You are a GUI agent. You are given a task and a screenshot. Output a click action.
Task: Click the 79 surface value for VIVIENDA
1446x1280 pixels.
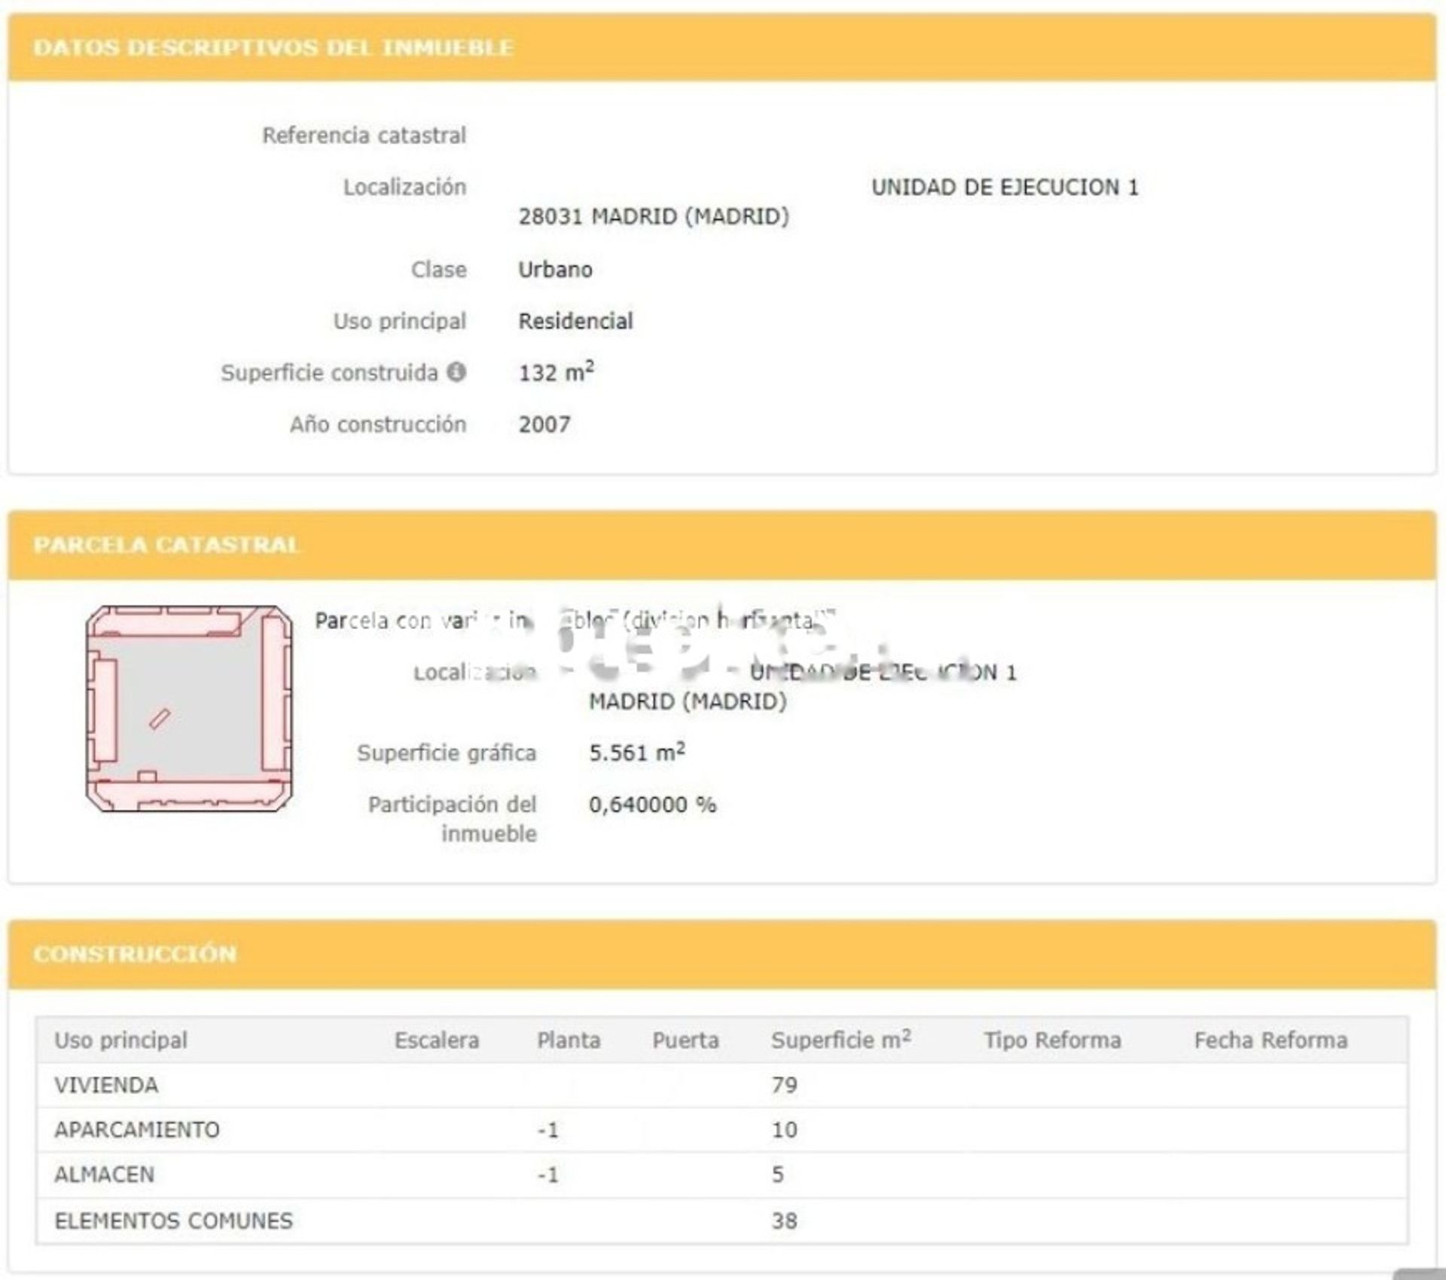pyautogui.click(x=784, y=1085)
